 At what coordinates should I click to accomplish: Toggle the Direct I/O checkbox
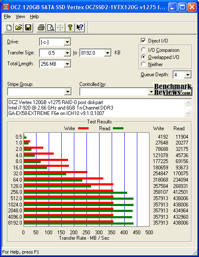[143, 40]
